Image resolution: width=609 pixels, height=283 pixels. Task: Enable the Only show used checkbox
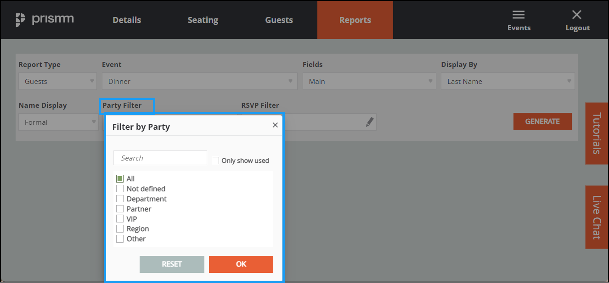(215, 160)
